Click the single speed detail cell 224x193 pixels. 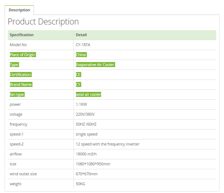click(145, 134)
